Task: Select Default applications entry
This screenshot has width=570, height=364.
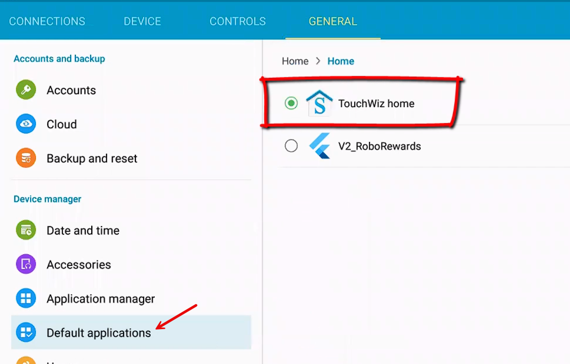Action: 131,332
